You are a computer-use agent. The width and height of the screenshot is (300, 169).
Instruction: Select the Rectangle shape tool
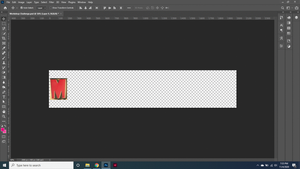click(4, 107)
